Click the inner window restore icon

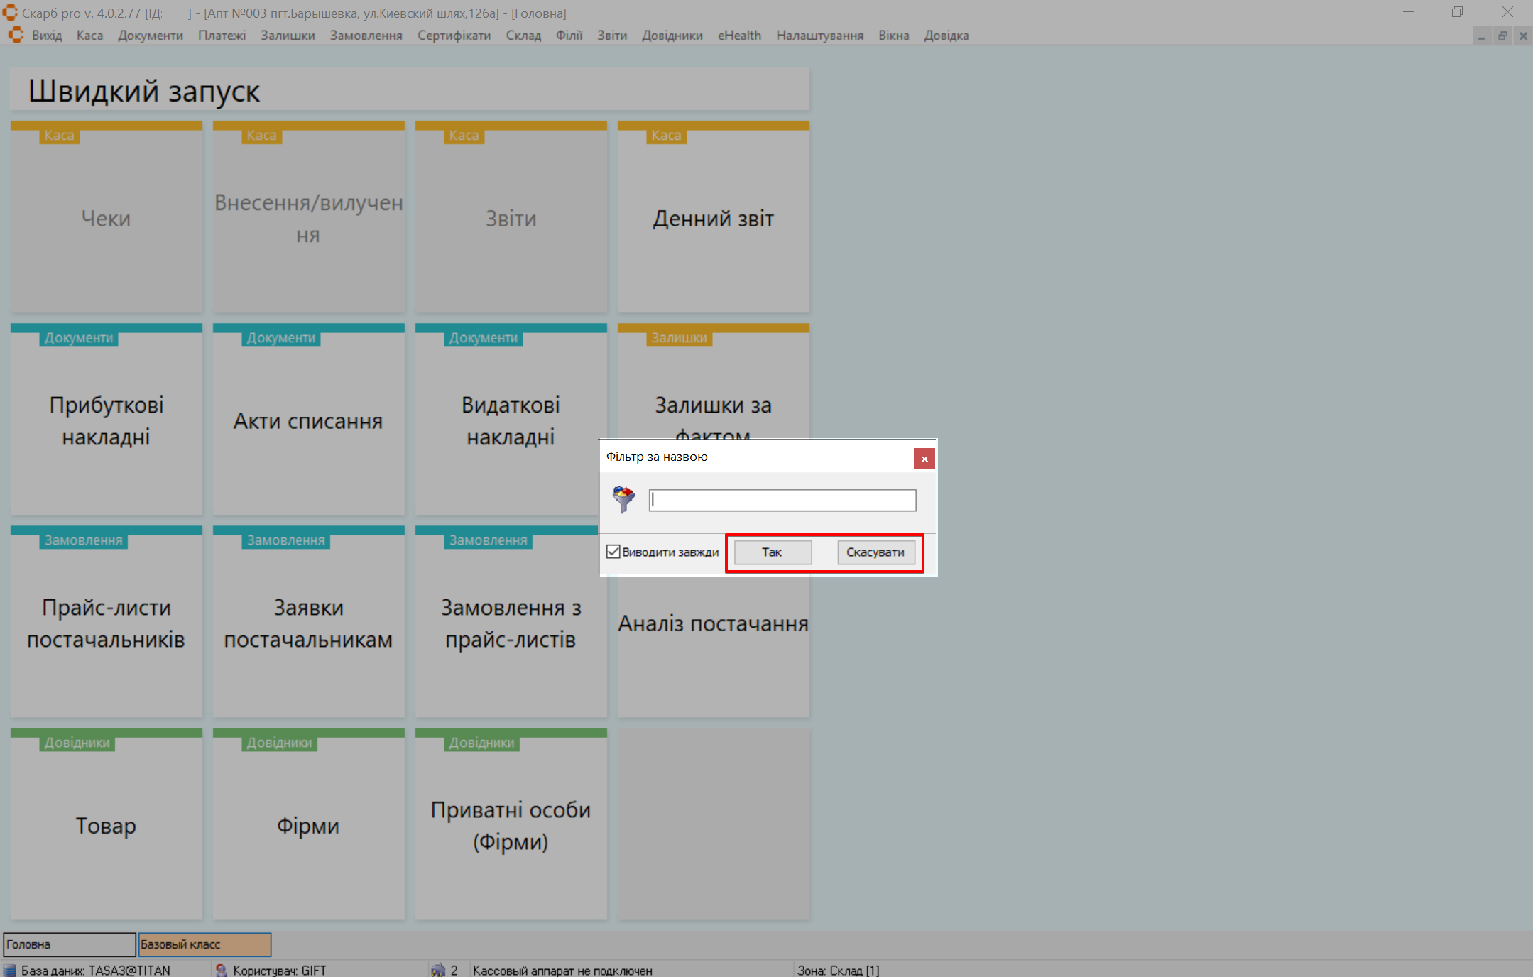pyautogui.click(x=1502, y=36)
